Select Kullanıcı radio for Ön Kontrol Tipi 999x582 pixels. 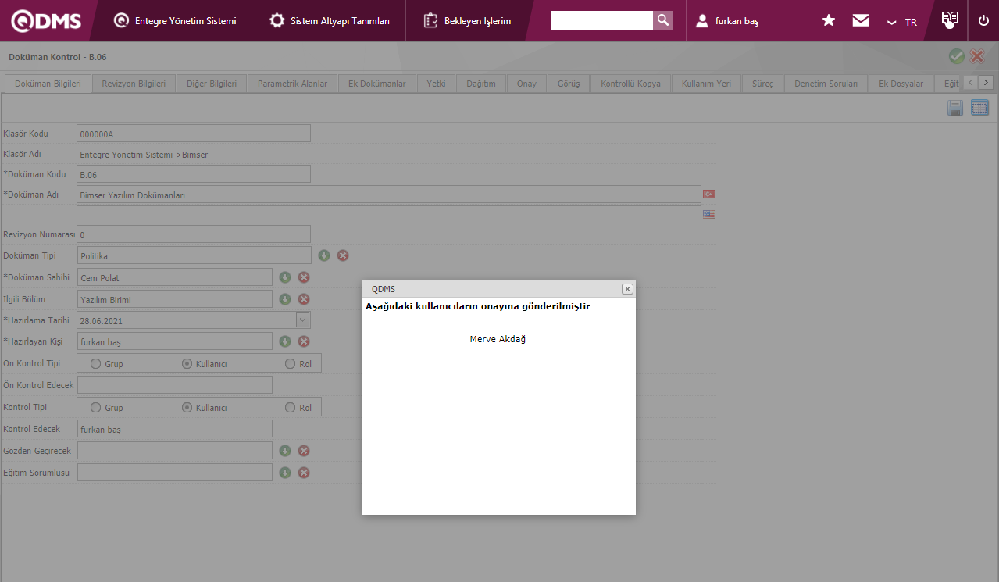pos(187,364)
